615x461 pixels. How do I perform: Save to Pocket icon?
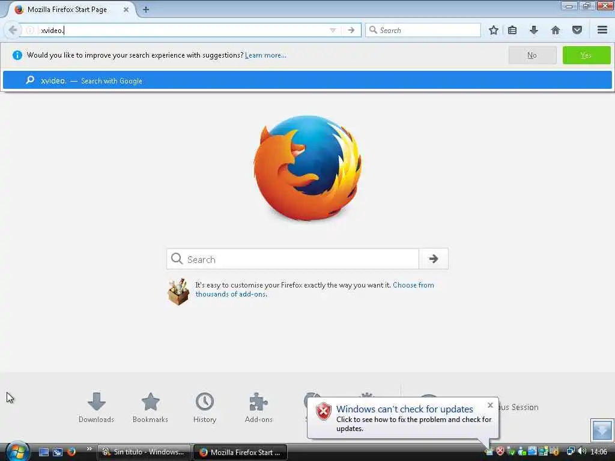pyautogui.click(x=577, y=30)
